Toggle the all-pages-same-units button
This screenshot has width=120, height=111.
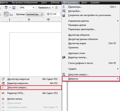click(x=6, y=14)
